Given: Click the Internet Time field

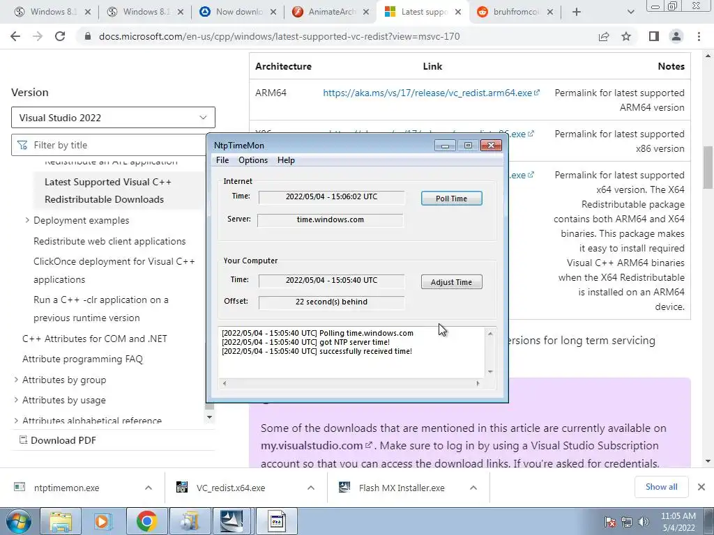Looking at the screenshot, I should coord(331,197).
